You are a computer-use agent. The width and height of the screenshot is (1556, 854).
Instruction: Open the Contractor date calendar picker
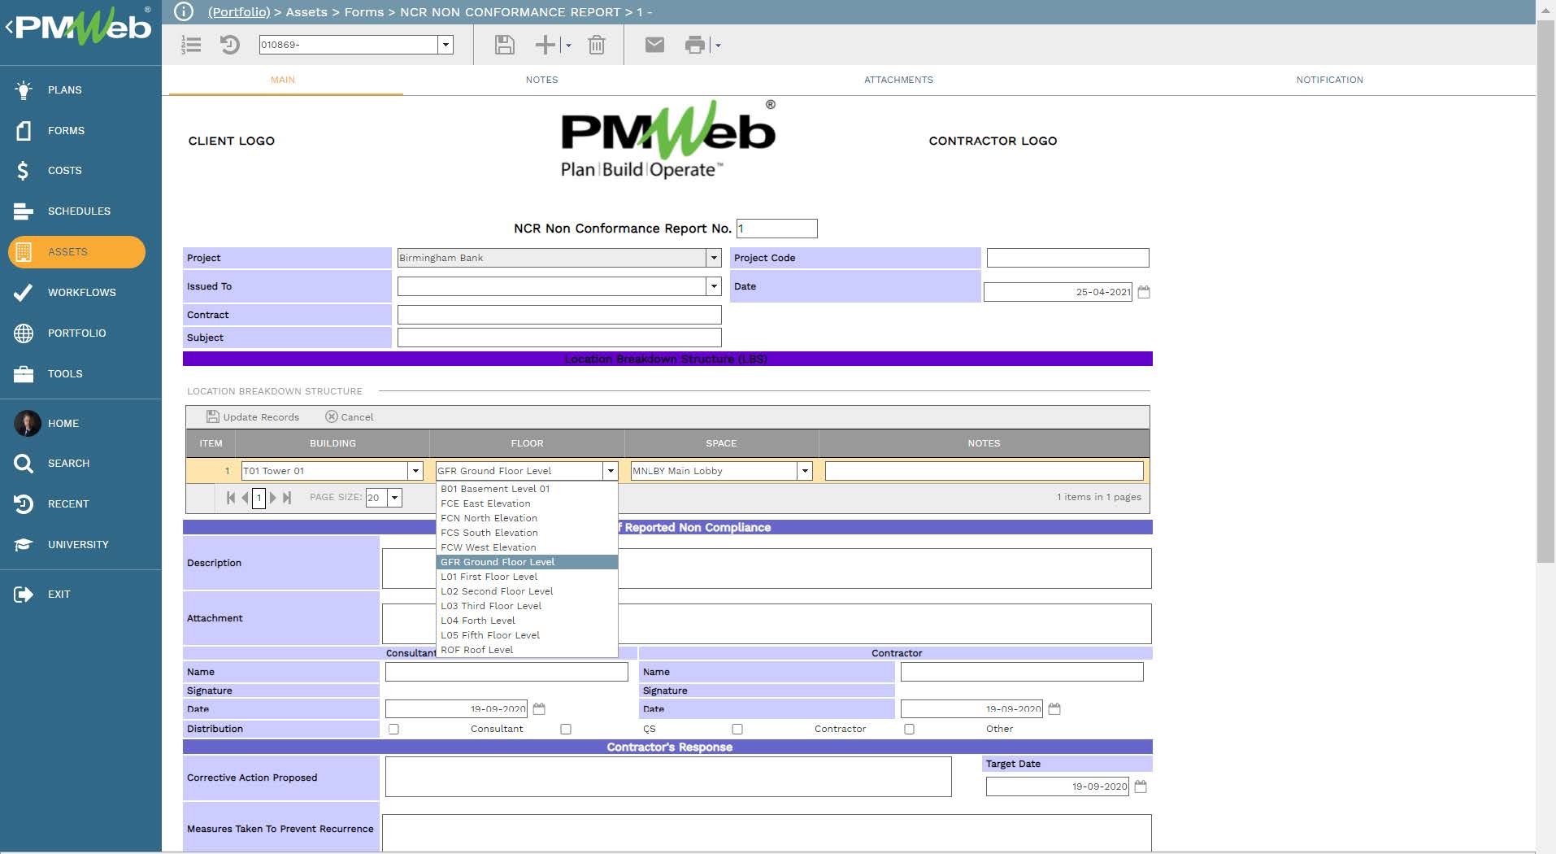[x=1054, y=709]
